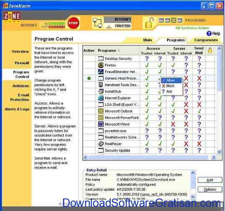Toggle Microsoft Word Server Trusted red X

173,124
